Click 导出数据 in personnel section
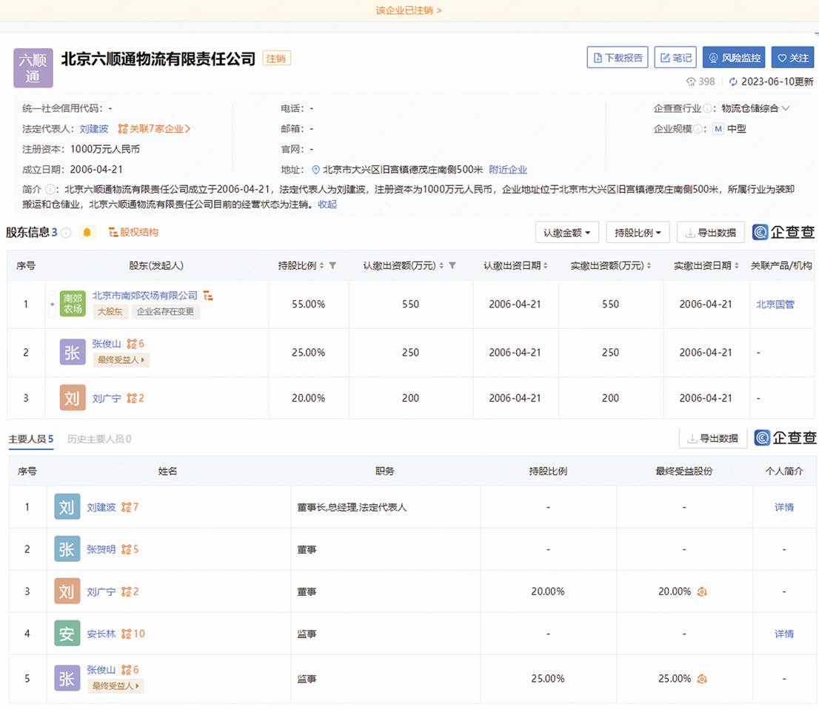 pos(713,438)
